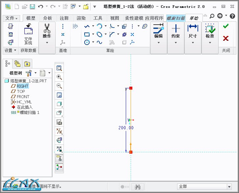Screen dimensions: 239x193
Task: Select the File System data icon
Action: tap(28, 35)
